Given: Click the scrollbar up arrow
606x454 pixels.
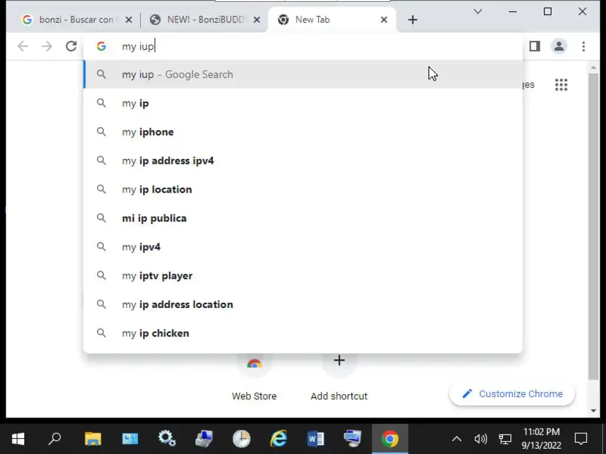Looking at the screenshot, I should (x=593, y=68).
